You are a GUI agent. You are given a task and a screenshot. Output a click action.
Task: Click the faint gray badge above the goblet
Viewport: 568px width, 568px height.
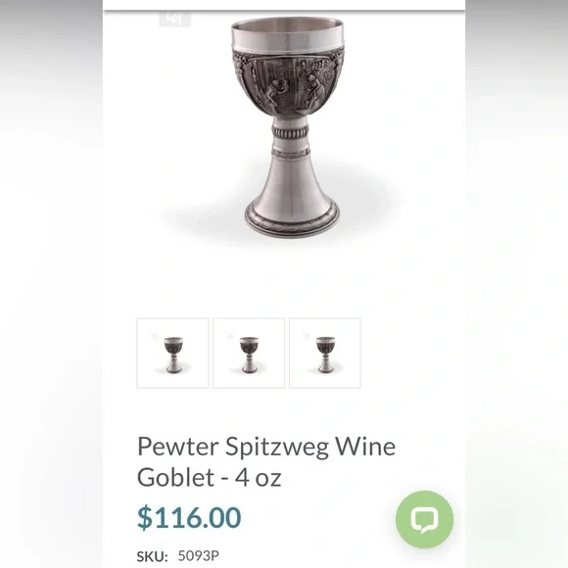coord(175,20)
